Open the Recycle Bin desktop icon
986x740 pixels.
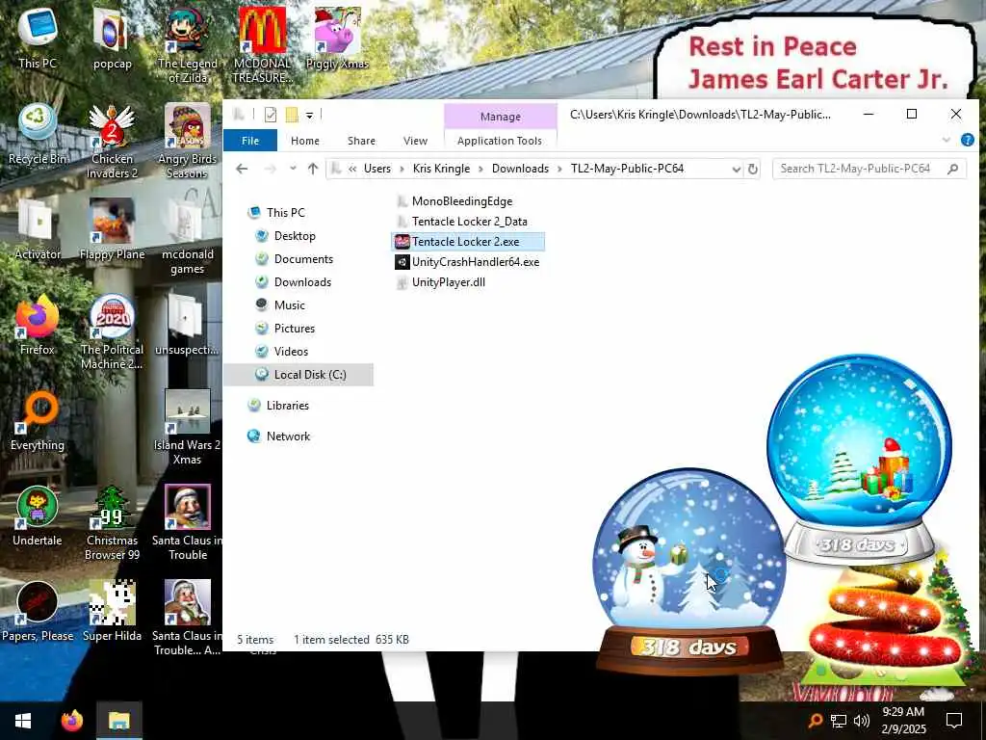38,133
